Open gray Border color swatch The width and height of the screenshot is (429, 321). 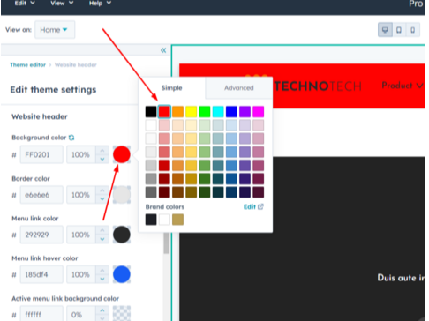point(122,195)
